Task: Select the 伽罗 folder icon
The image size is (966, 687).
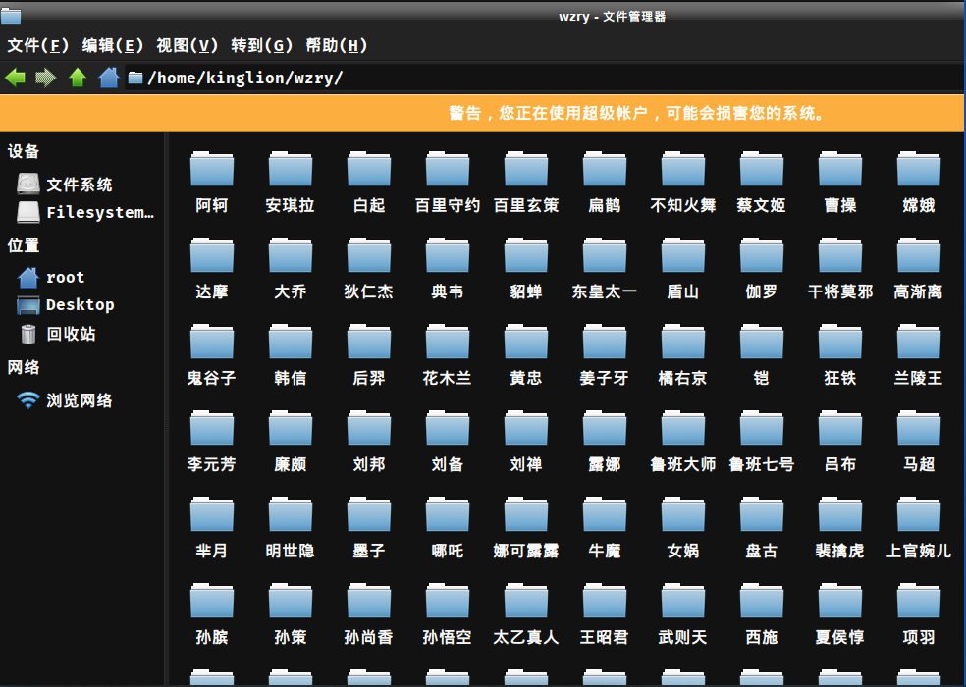Action: point(762,254)
